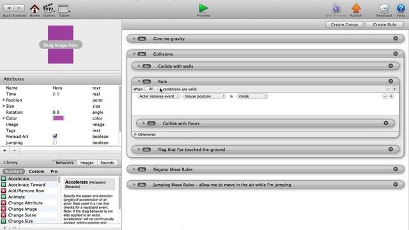Open the Scenes toolbar icon
This screenshot has width=409, height=230.
[x=49, y=9]
